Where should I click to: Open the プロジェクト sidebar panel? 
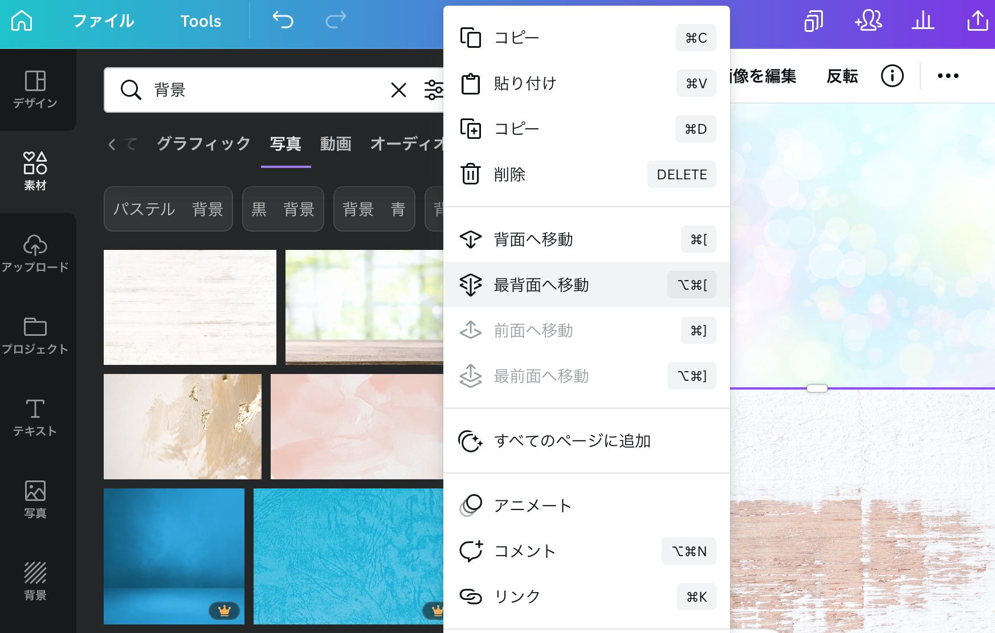coord(35,335)
